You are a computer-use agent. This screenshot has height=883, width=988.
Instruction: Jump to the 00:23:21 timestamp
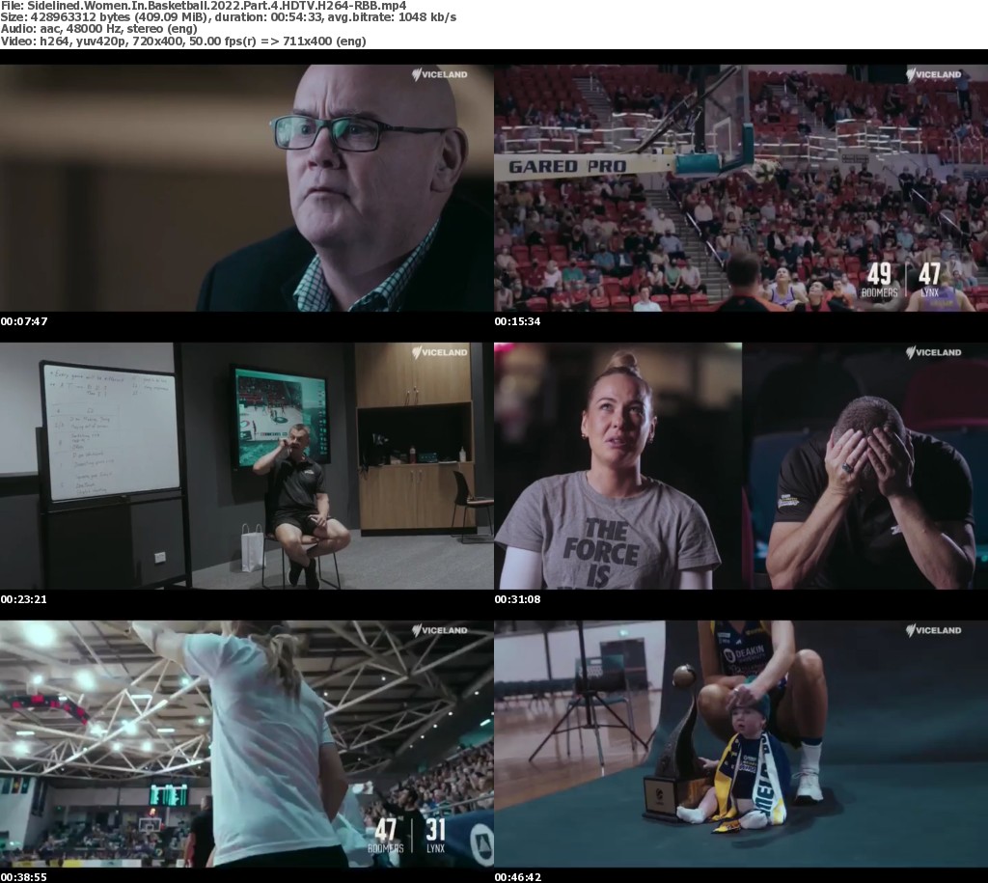[24, 599]
